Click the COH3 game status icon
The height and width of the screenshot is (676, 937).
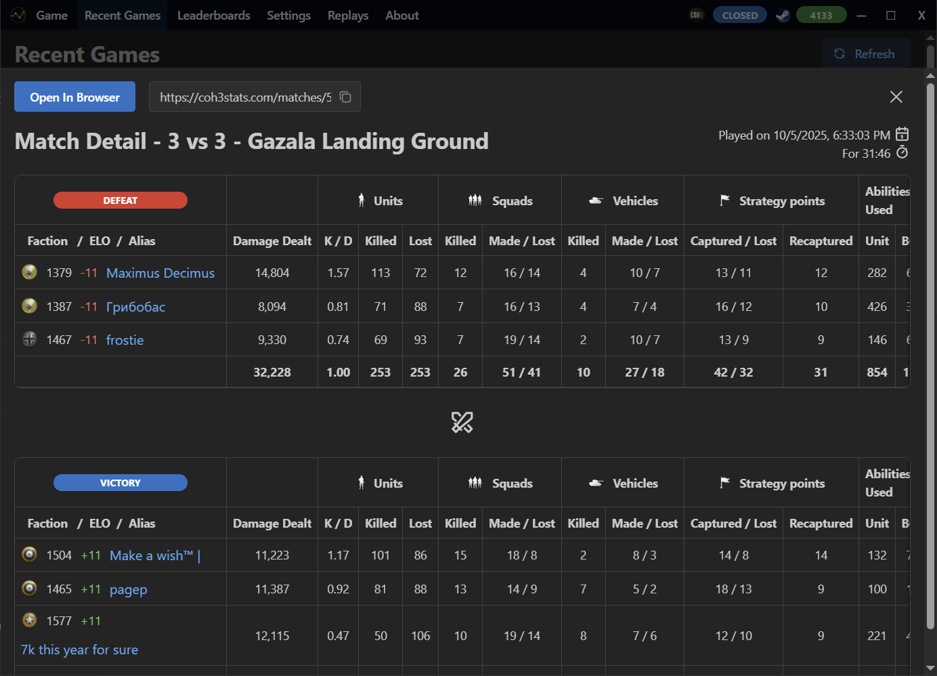click(x=697, y=16)
